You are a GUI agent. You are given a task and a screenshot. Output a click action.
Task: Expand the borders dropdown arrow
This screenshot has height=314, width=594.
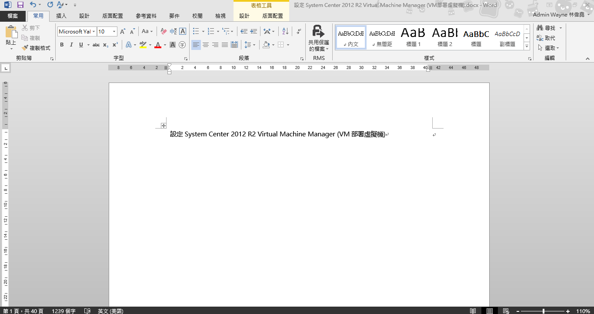(289, 45)
